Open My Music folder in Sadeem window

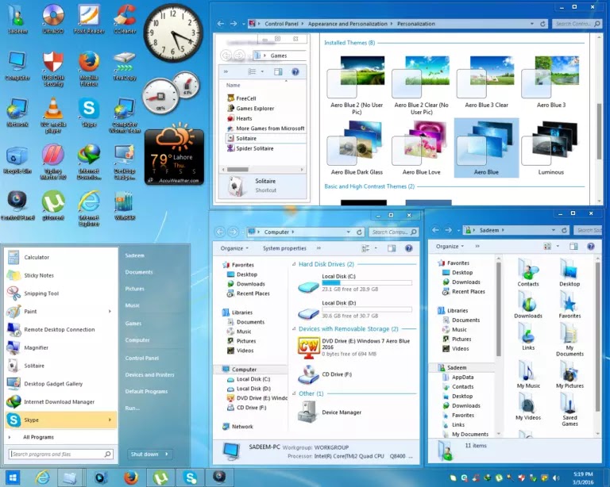[528, 374]
